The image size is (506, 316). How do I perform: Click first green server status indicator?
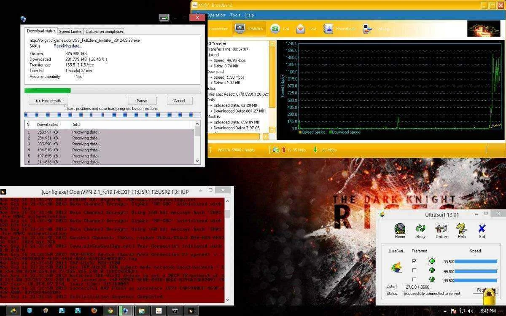pos(432,261)
